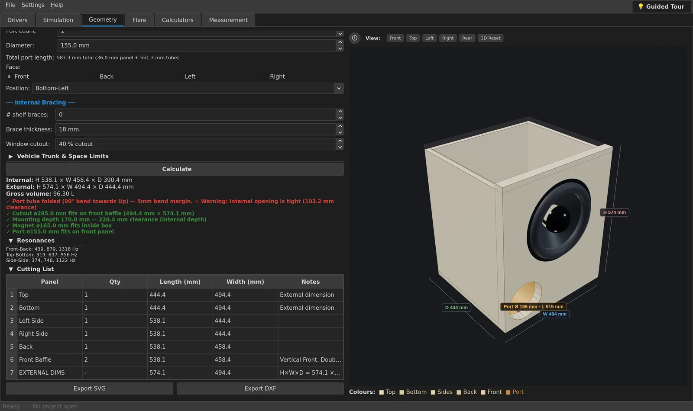Viewport: 693px width, 411px height.
Task: Click the 3D Reset view button
Action: click(x=490, y=38)
